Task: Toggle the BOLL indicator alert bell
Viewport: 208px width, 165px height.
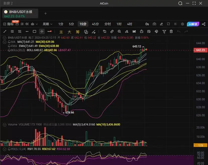Action: click(x=9, y=50)
